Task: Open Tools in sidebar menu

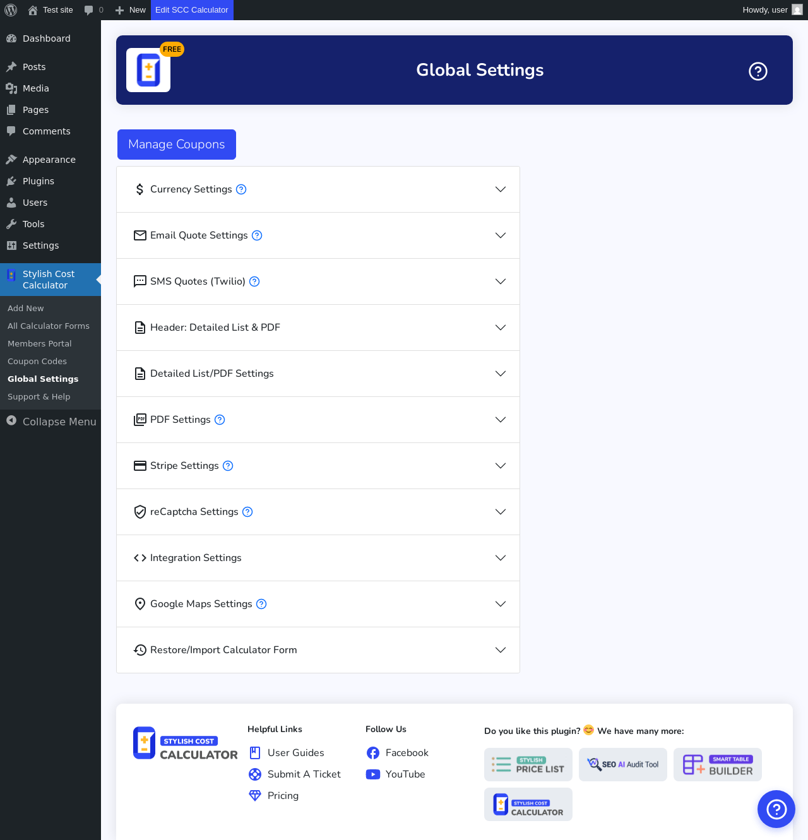Action: click(x=50, y=224)
